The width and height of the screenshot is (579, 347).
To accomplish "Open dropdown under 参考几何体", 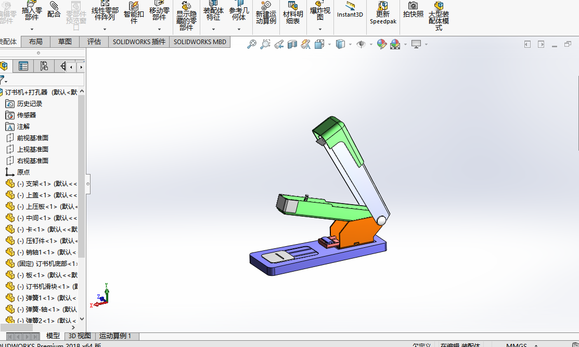I will [239, 29].
